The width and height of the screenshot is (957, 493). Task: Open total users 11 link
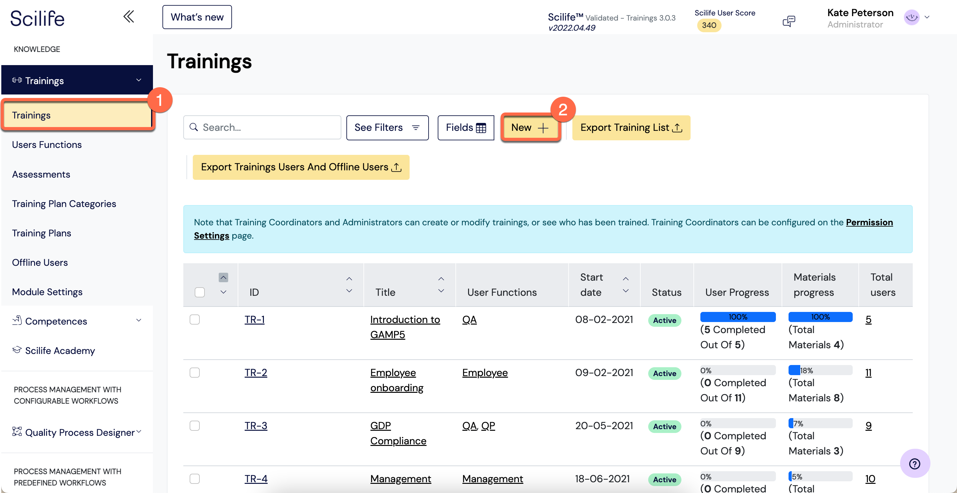pos(868,373)
